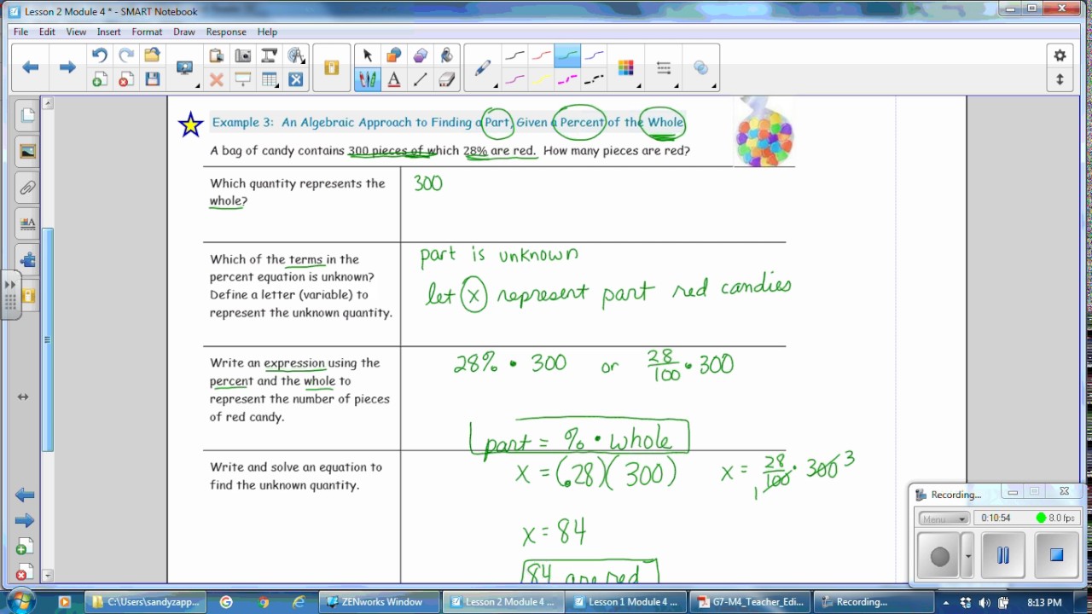1092x614 pixels.
Task: Choose the red pen line style
Action: (x=541, y=56)
